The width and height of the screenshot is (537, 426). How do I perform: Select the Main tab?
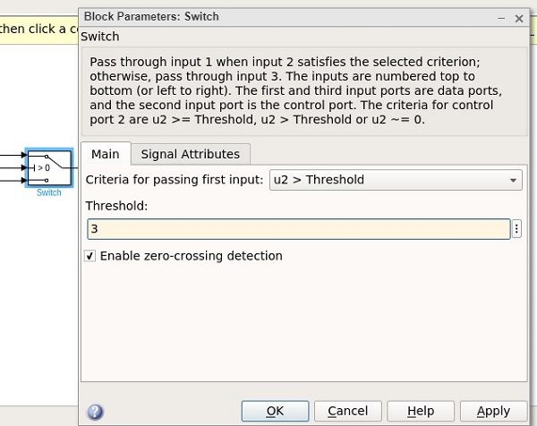[x=106, y=154]
